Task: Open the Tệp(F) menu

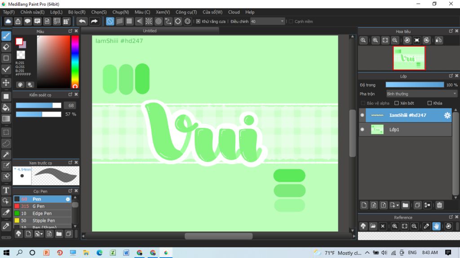Action: click(9, 12)
